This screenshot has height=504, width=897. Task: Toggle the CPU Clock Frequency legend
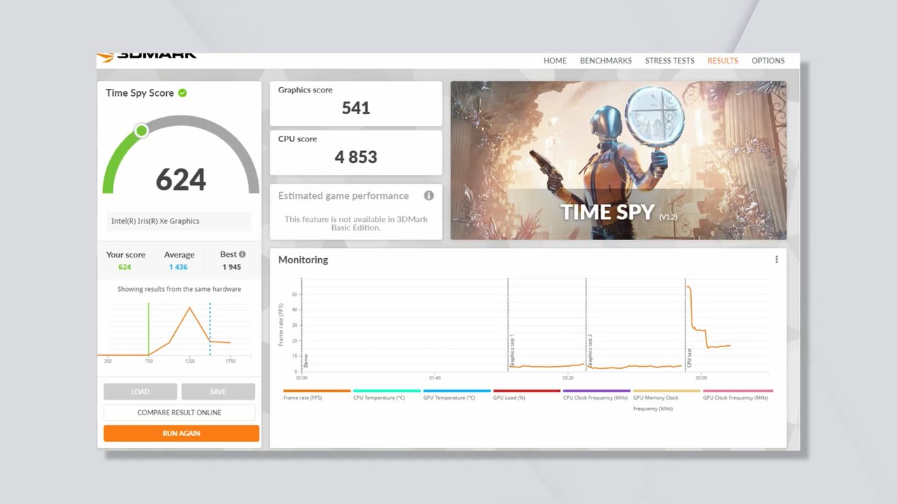596,398
